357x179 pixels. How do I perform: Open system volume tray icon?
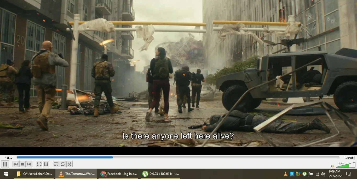click(323, 174)
